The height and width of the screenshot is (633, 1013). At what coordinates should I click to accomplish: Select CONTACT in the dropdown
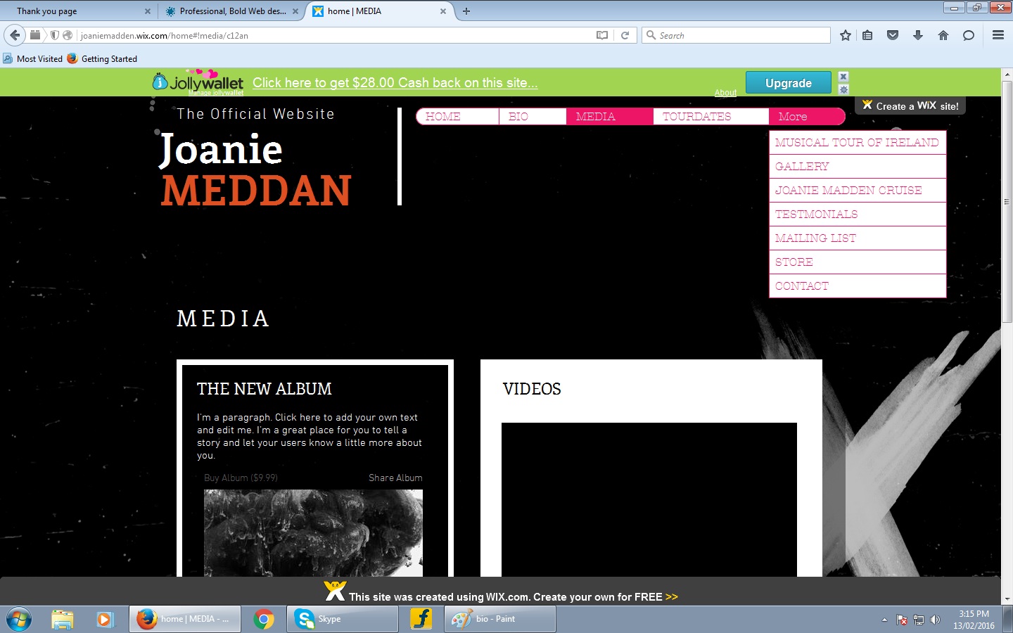(858, 286)
